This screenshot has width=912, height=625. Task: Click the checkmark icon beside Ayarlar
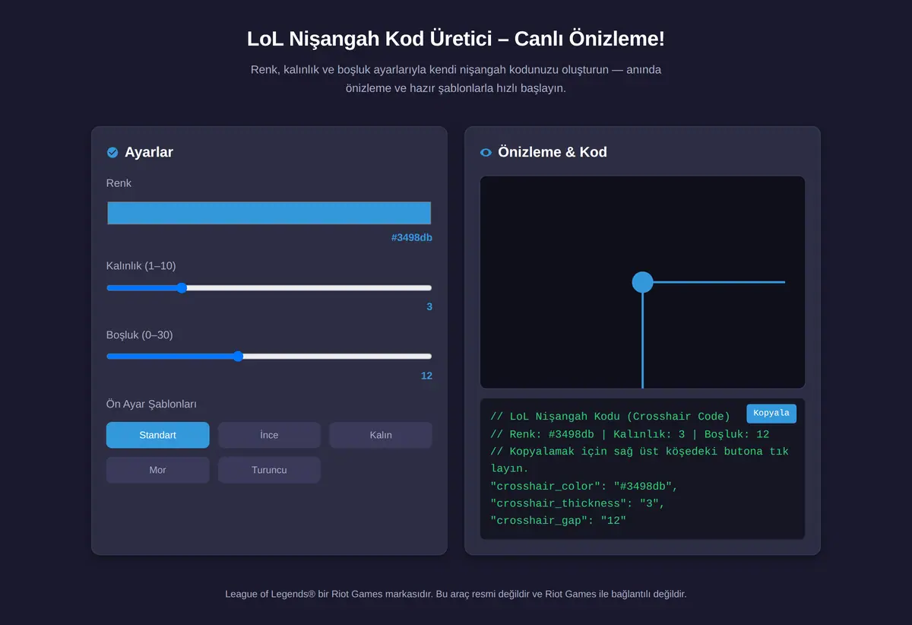(112, 153)
